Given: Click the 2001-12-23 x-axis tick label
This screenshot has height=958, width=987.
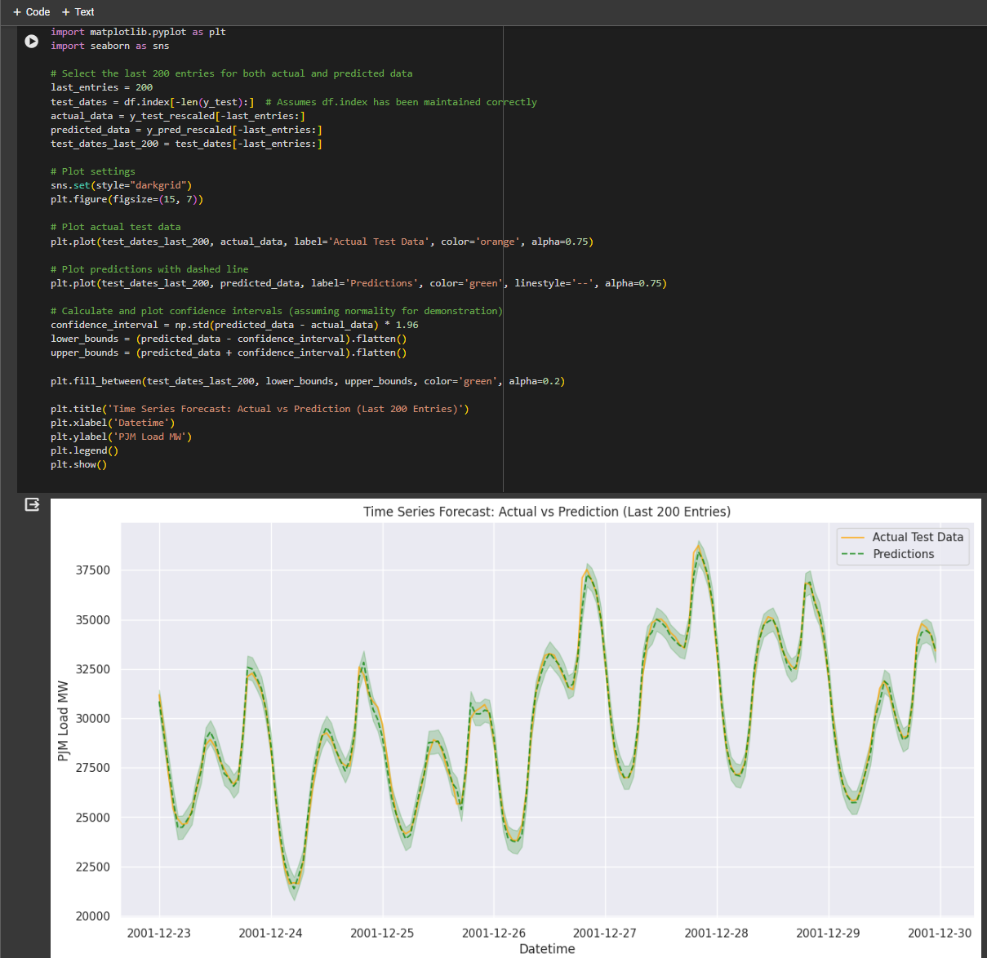Looking at the screenshot, I should 159,933.
